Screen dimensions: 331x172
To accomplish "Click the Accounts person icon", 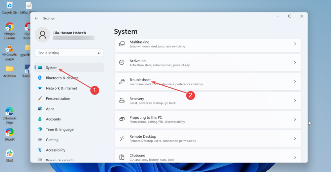I will (x=40, y=119).
